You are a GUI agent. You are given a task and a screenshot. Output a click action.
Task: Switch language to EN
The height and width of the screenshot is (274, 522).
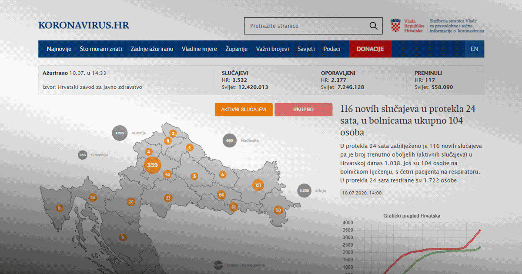(x=474, y=49)
